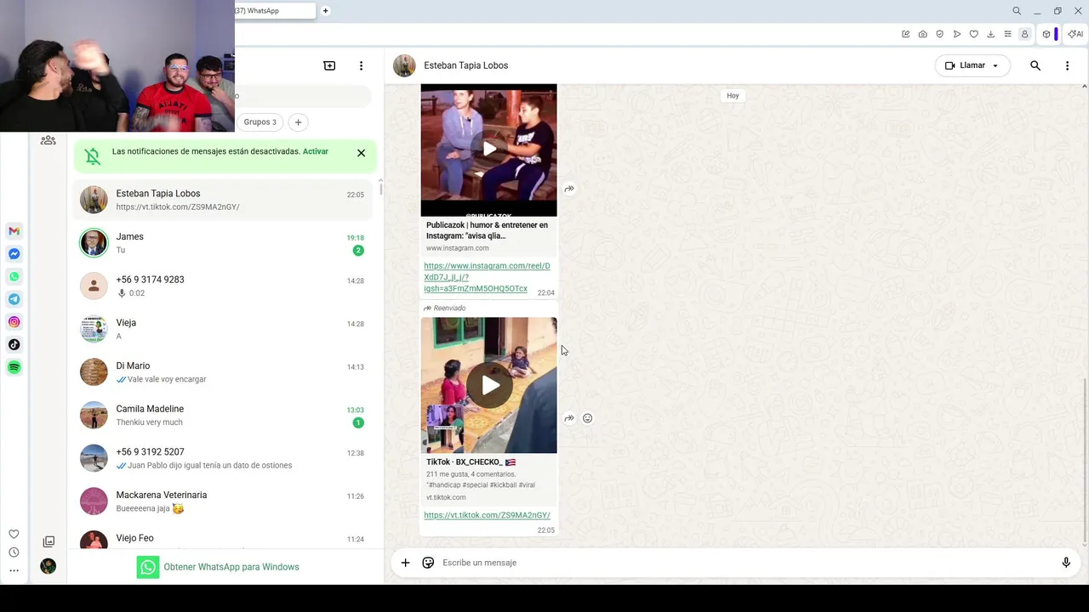The image size is (1089, 612).
Task: Open the WhatsApp sidebar shortcut
Action: coord(14,276)
